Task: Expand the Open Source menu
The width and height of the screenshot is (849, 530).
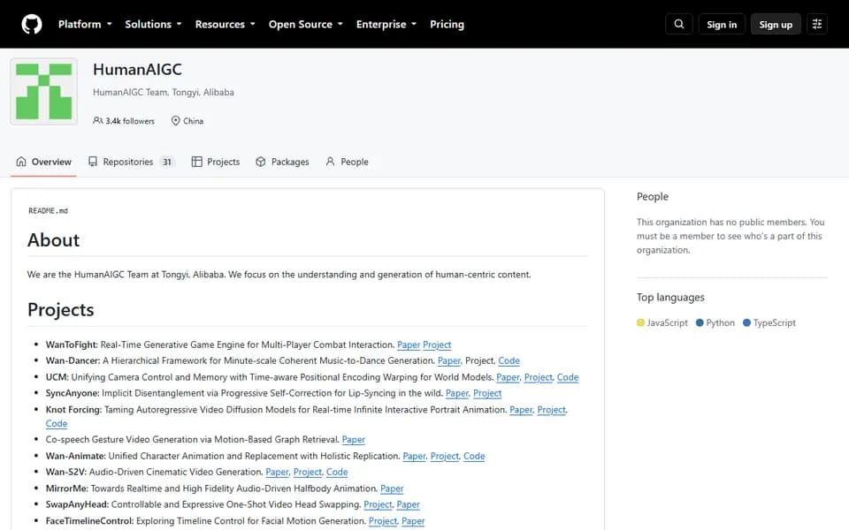Action: [x=306, y=25]
